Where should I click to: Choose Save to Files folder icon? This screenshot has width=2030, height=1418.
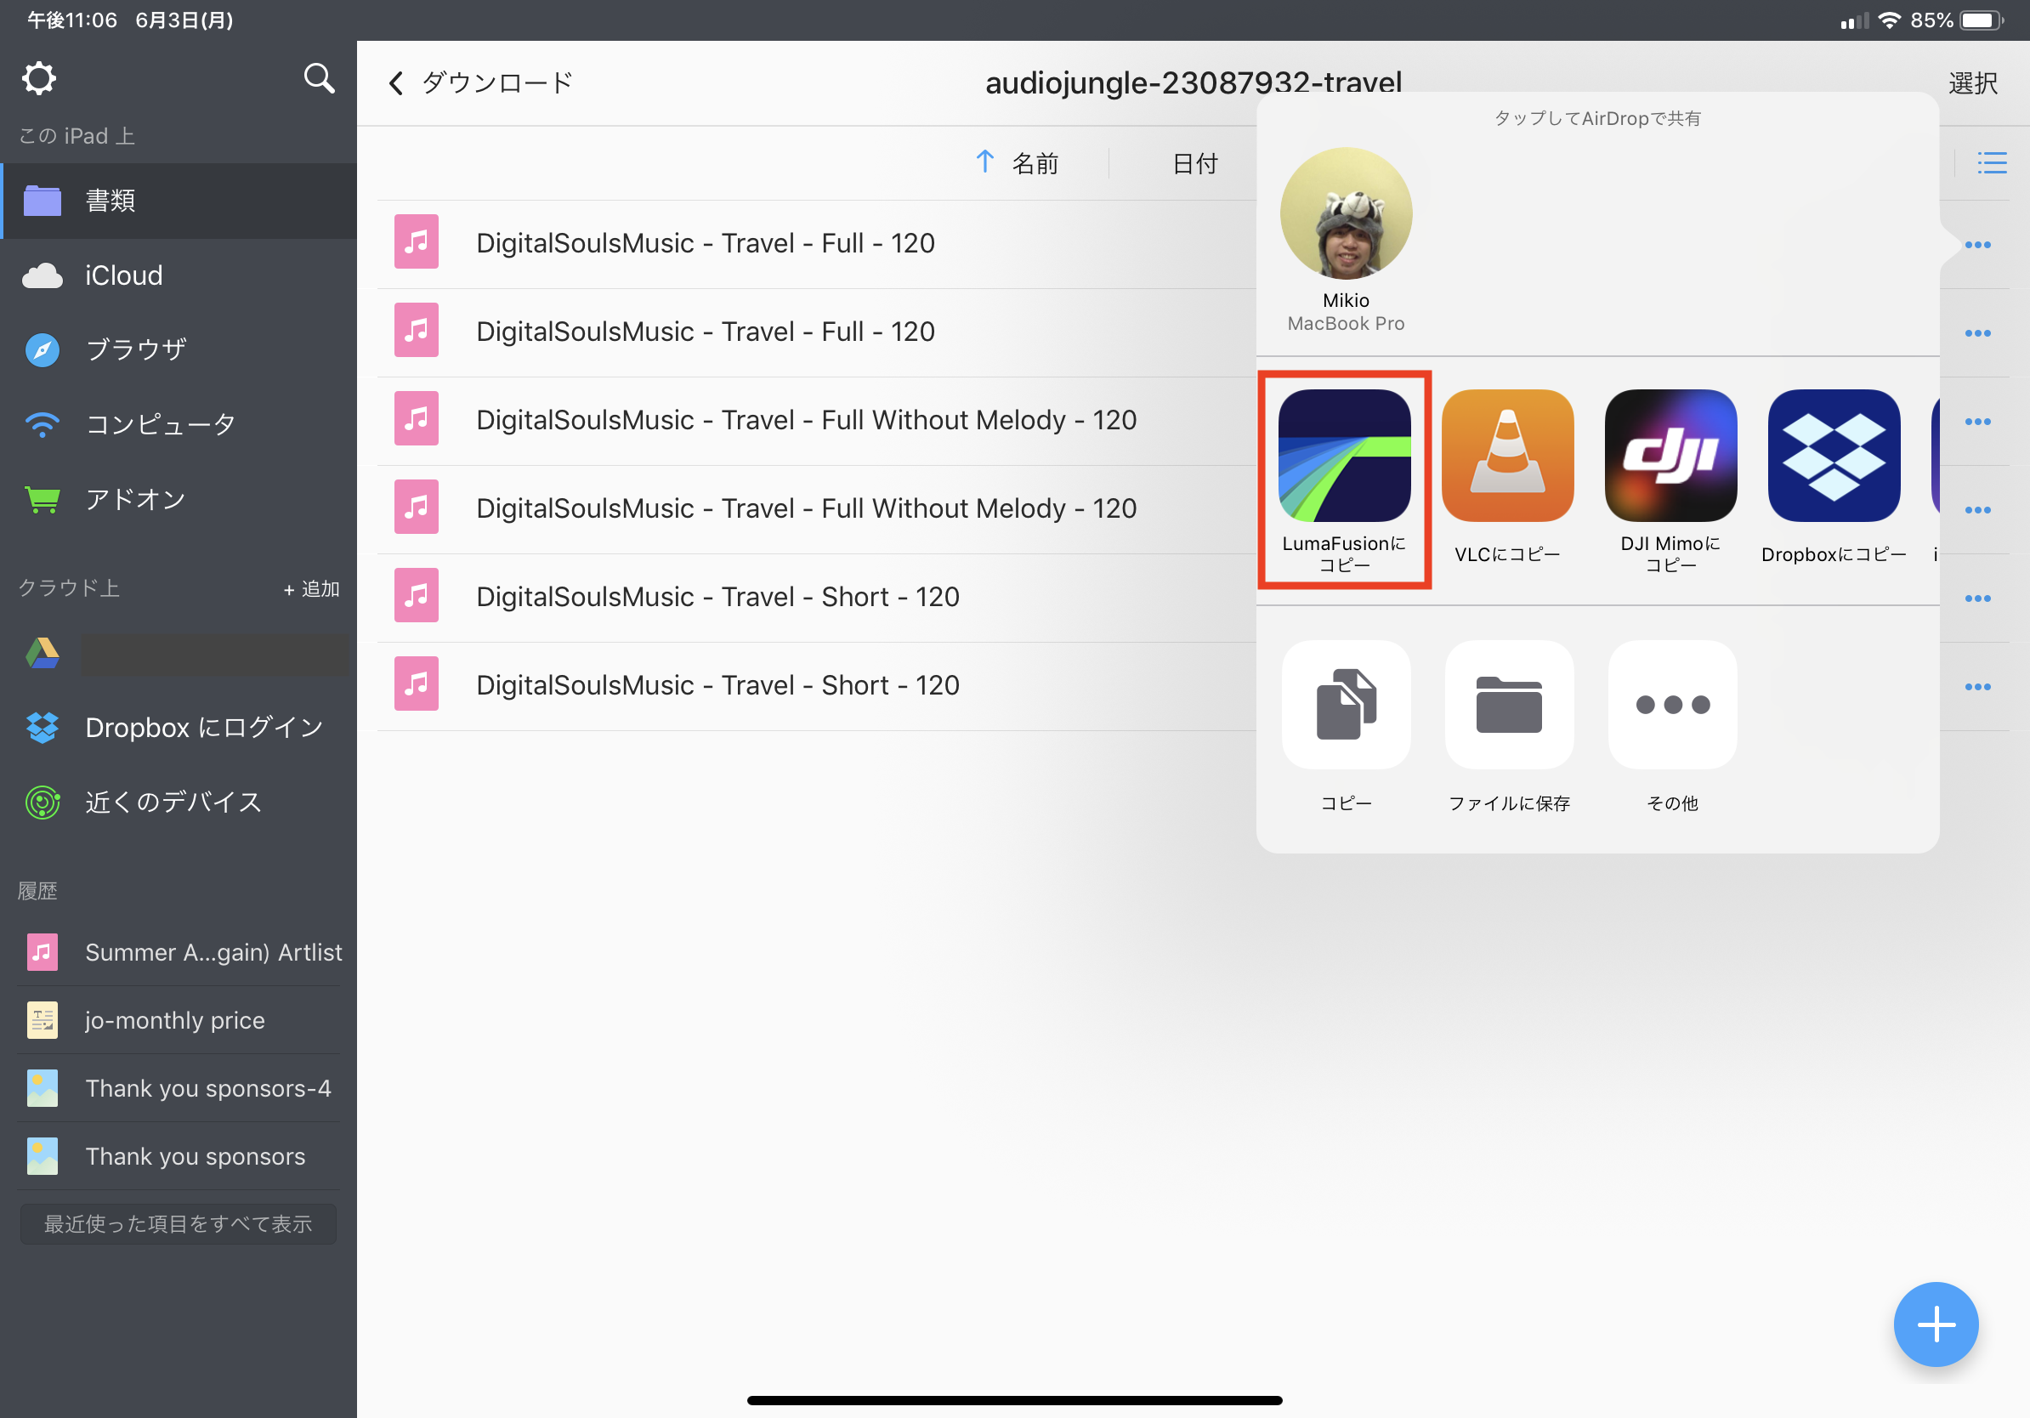pos(1508,705)
